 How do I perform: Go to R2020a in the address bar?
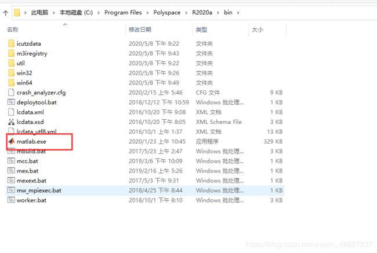coord(202,13)
